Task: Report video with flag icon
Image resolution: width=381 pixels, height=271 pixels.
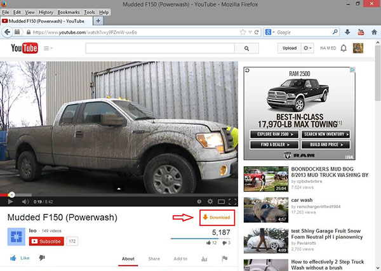Action: (x=225, y=258)
